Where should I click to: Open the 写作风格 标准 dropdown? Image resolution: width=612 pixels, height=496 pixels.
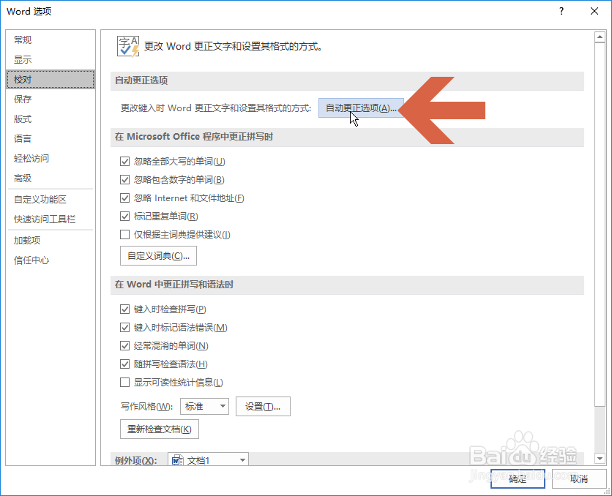tap(204, 406)
